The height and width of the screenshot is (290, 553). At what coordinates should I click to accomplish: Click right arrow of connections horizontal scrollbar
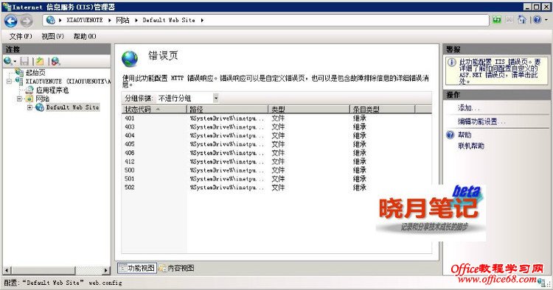pos(105,270)
